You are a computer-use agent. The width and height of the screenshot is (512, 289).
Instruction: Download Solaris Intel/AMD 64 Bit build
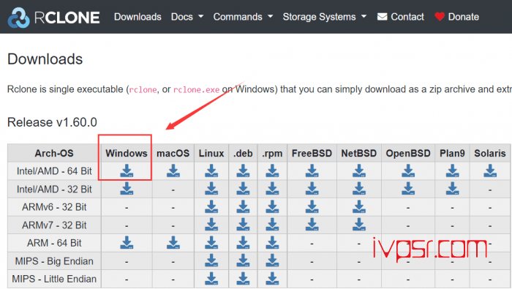coord(490,170)
